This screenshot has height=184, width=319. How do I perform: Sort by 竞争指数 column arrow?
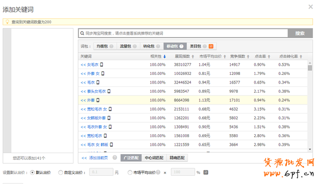[x=248, y=57]
